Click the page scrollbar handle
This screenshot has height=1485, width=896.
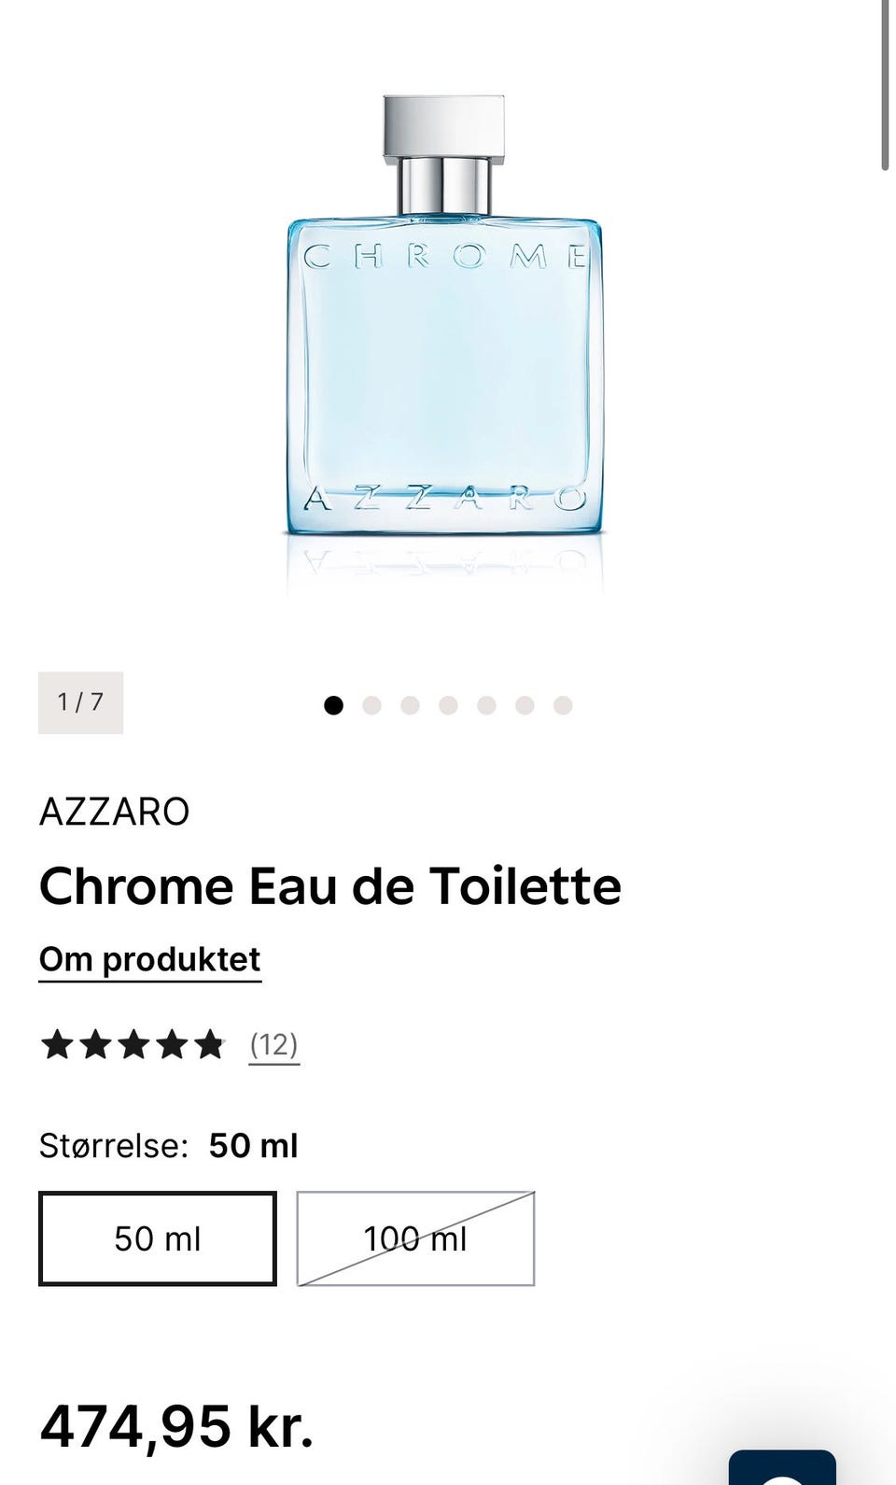(x=885, y=84)
